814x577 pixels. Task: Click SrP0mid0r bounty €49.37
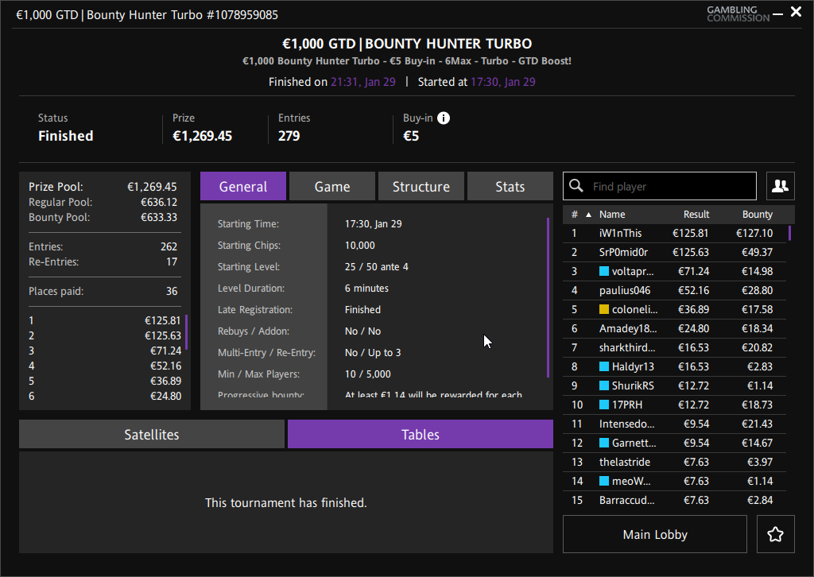757,252
